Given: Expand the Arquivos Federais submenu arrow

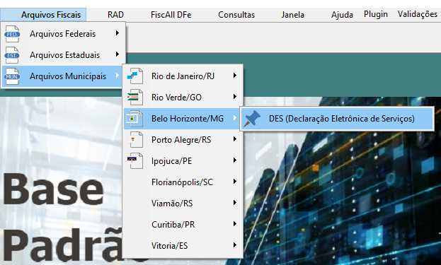Looking at the screenshot, I should (x=118, y=33).
